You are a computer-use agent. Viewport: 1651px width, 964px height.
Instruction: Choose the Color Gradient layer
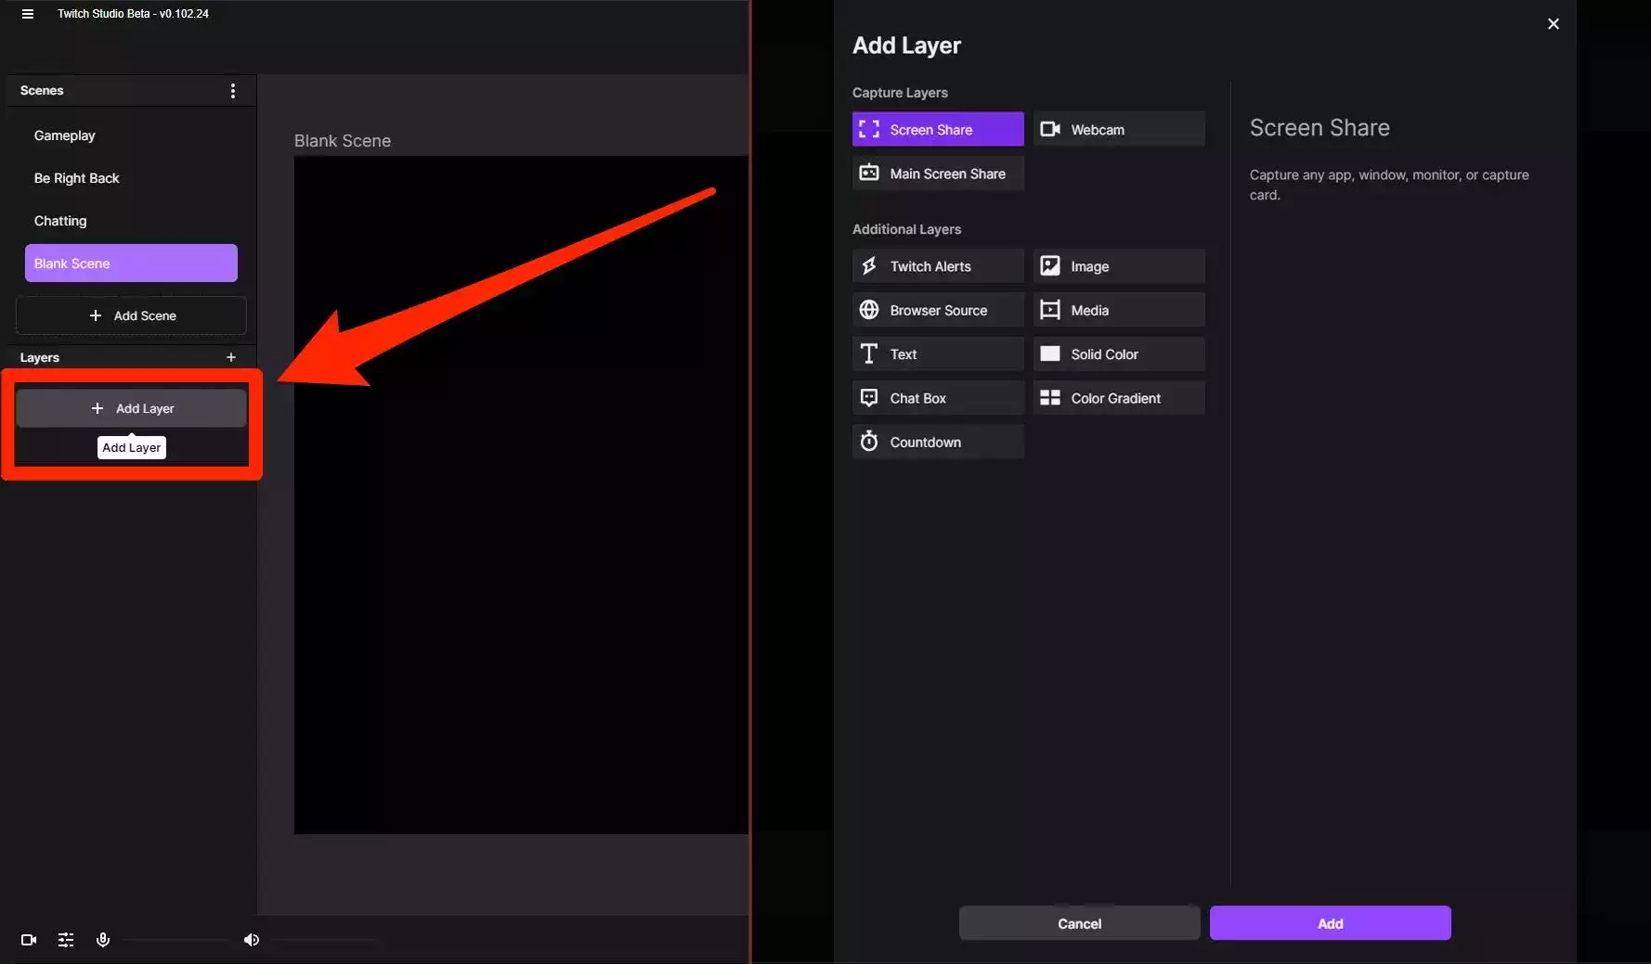[x=1119, y=398]
